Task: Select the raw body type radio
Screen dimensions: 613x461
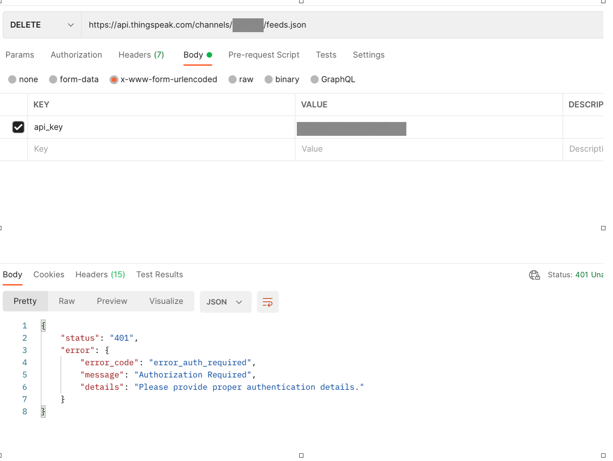Action: (233, 79)
